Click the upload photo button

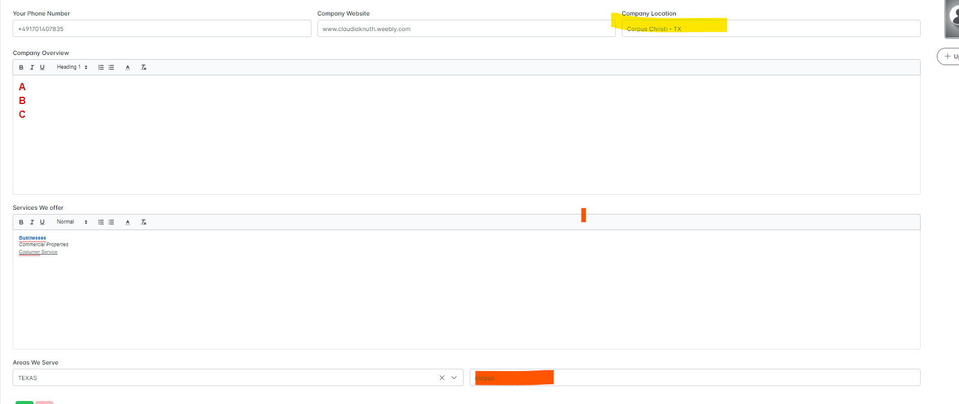tap(949, 56)
